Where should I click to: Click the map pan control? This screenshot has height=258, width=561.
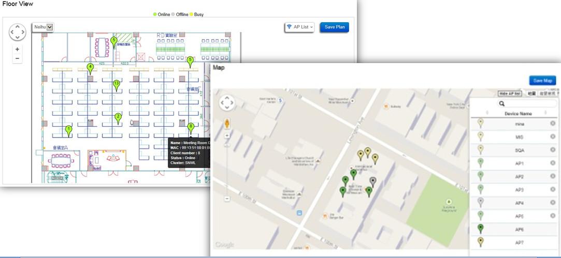227,103
